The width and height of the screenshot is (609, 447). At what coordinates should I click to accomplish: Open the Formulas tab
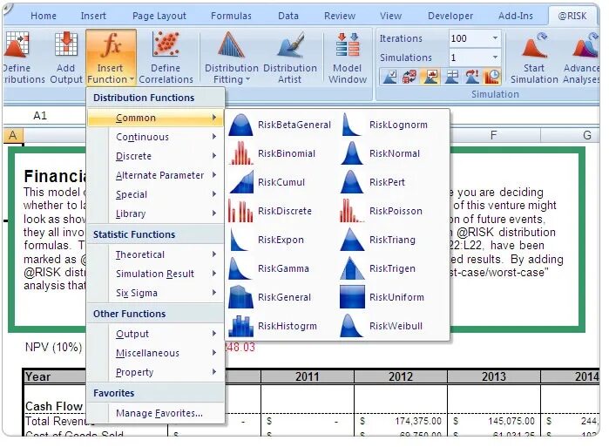point(231,16)
